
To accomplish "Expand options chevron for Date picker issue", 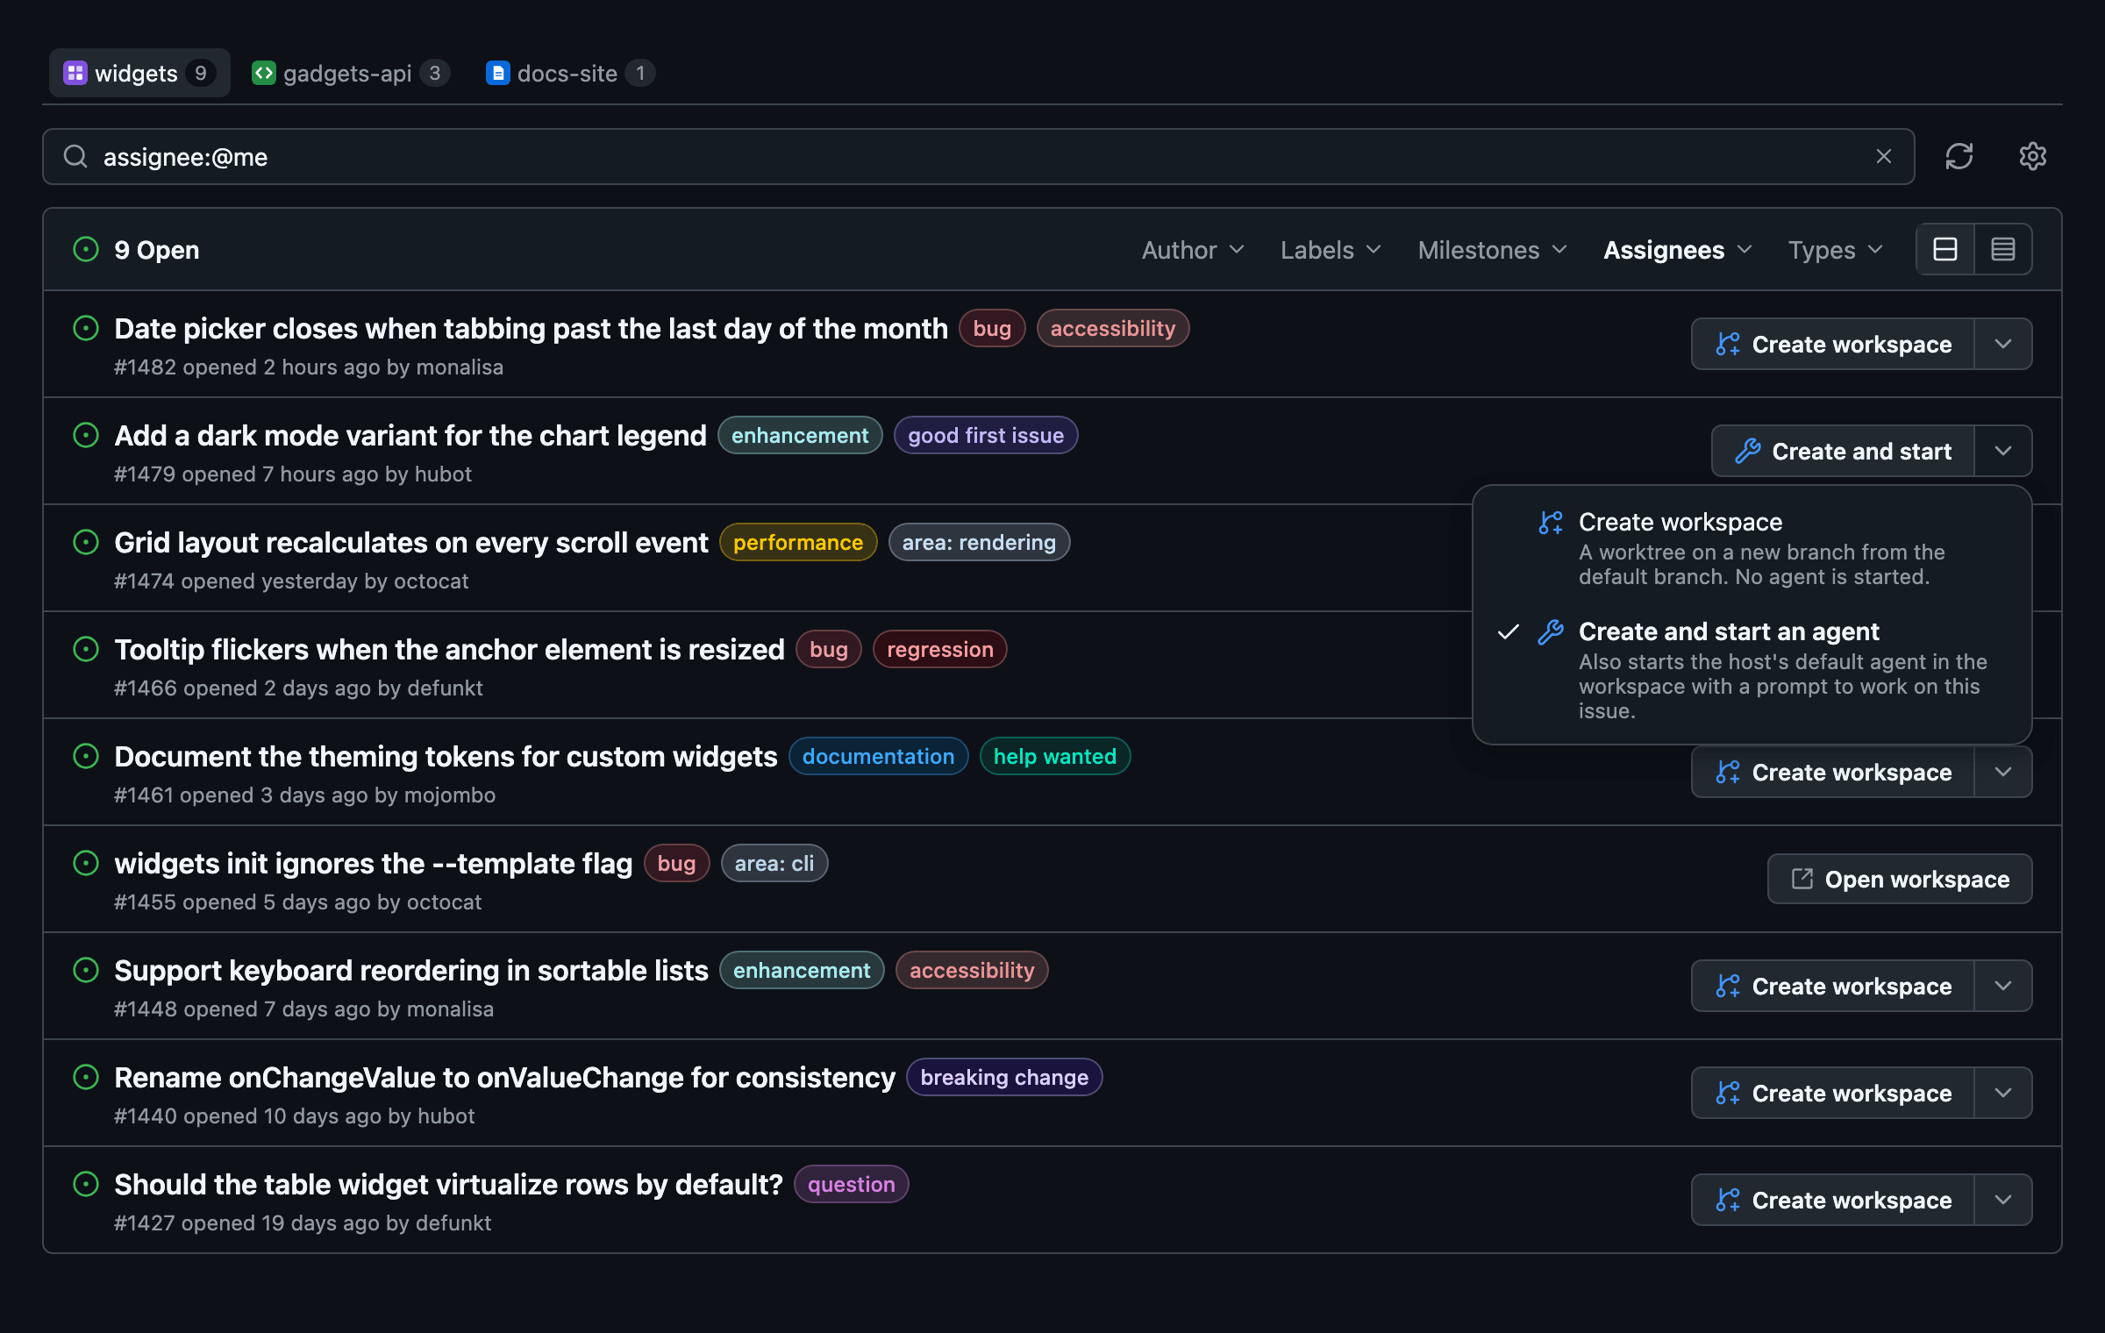I will point(2003,344).
